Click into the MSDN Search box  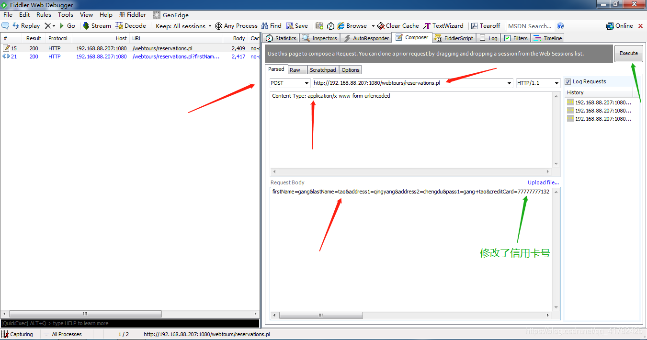tap(530, 26)
